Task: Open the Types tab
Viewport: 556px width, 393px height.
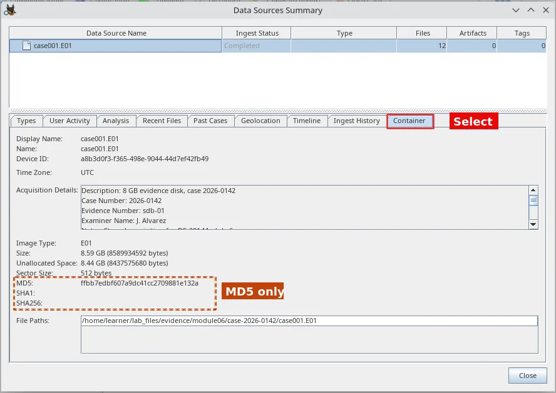Action: [26, 121]
